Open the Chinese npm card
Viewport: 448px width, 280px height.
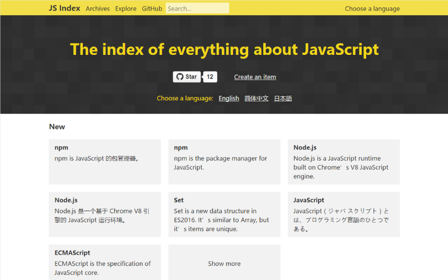tap(105, 161)
